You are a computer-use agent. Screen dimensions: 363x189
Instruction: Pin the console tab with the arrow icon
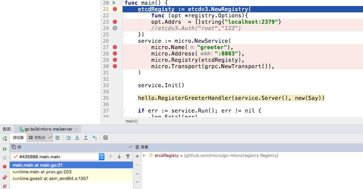[x=50, y=138]
